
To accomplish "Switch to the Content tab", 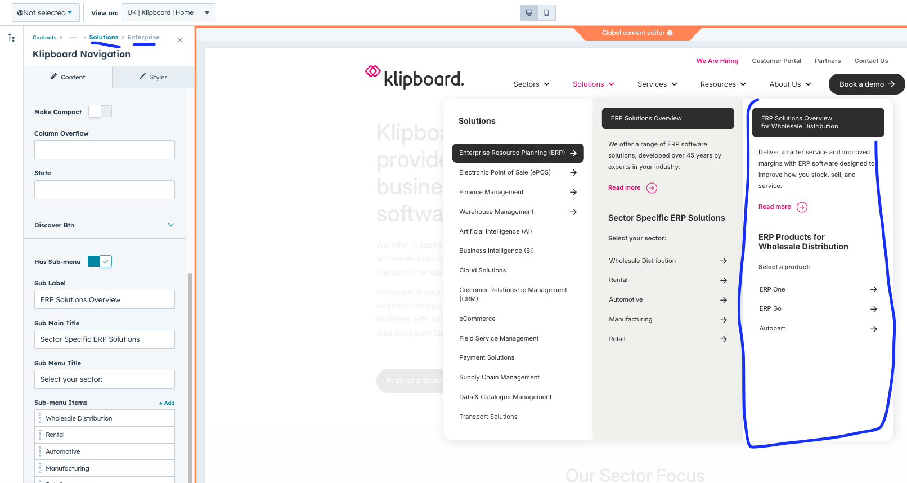I will click(x=68, y=77).
